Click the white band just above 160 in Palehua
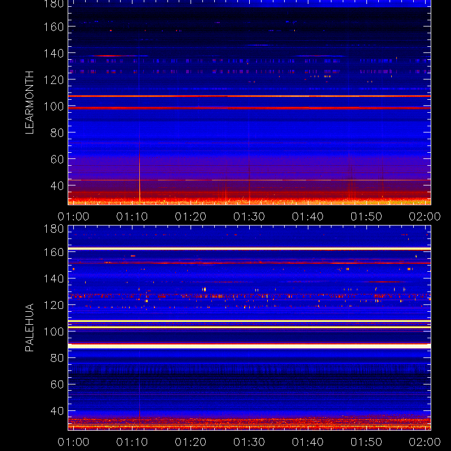 249,249
